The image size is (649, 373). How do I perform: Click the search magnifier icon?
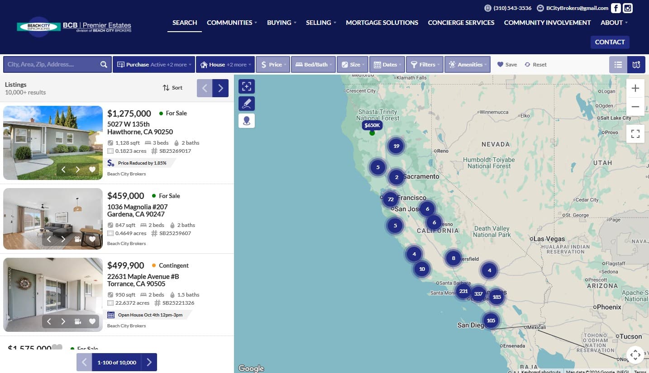click(x=104, y=65)
